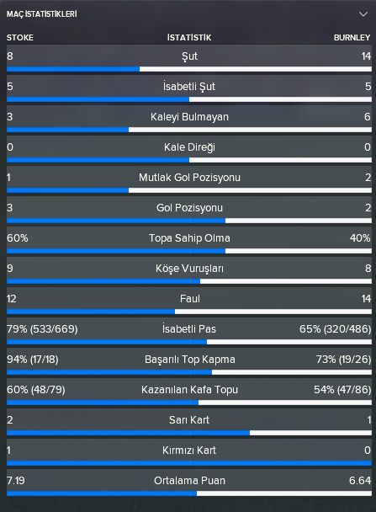Select the Kazanılan Kafa Topu row
Screen dimensions: 376x512
point(189,392)
